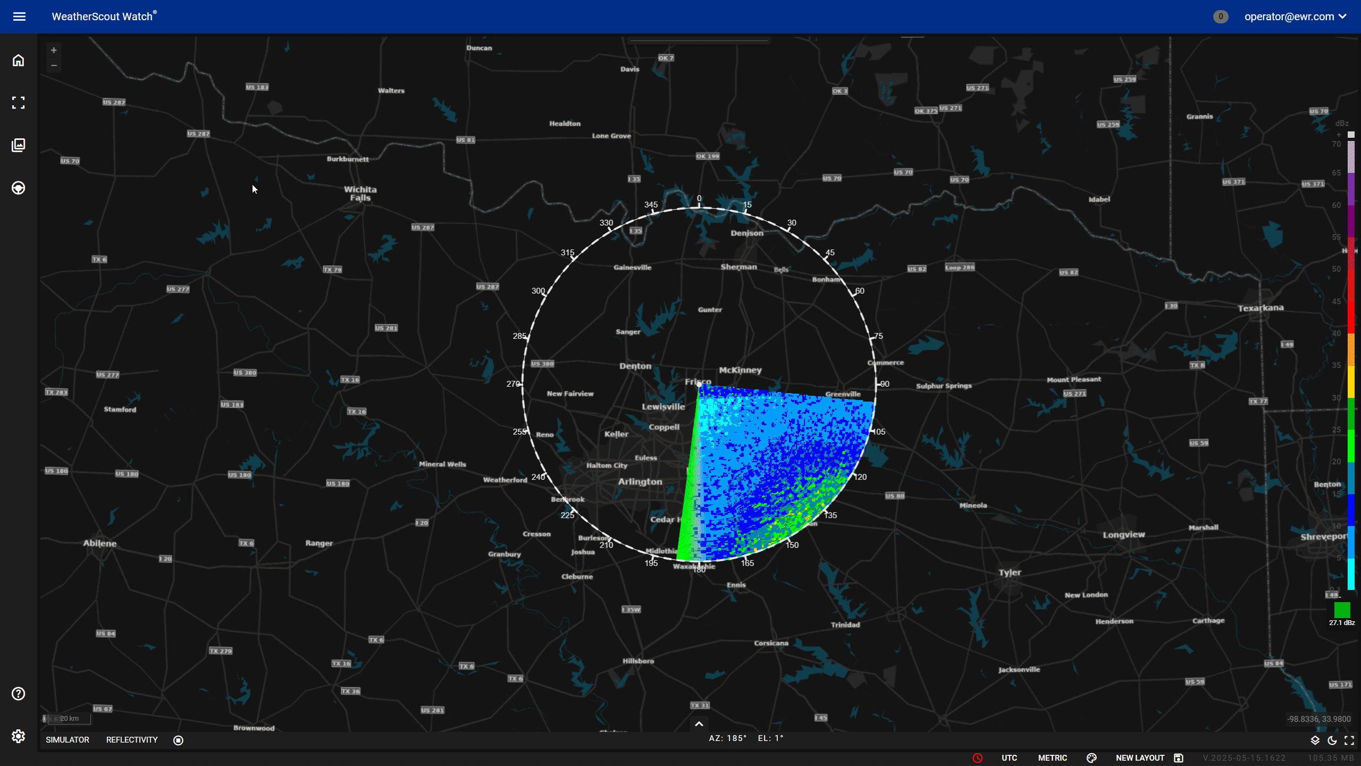This screenshot has height=766, width=1361.
Task: Open the hamburger navigation menu
Action: click(x=19, y=16)
